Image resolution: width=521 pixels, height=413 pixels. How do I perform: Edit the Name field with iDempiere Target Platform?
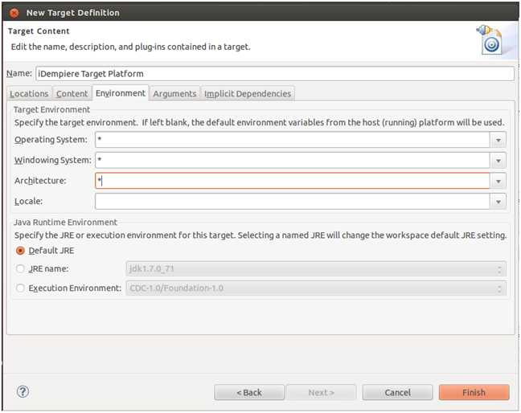275,74
